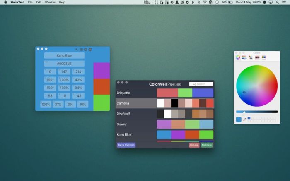290x181 pixels.
Task: Click the color name field Kahu Blue
Action: (x=64, y=55)
